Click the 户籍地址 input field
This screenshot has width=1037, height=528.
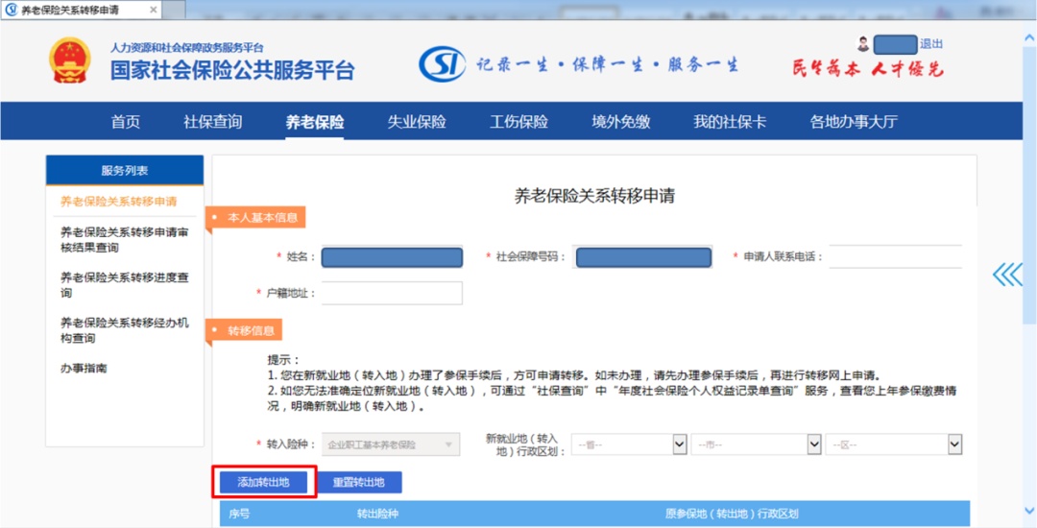pos(392,293)
